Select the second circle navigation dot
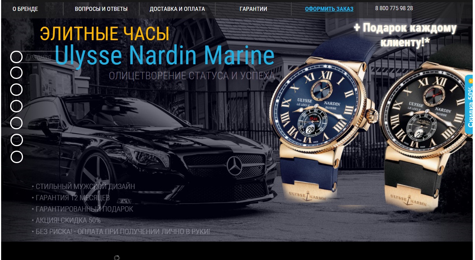 click(16, 73)
